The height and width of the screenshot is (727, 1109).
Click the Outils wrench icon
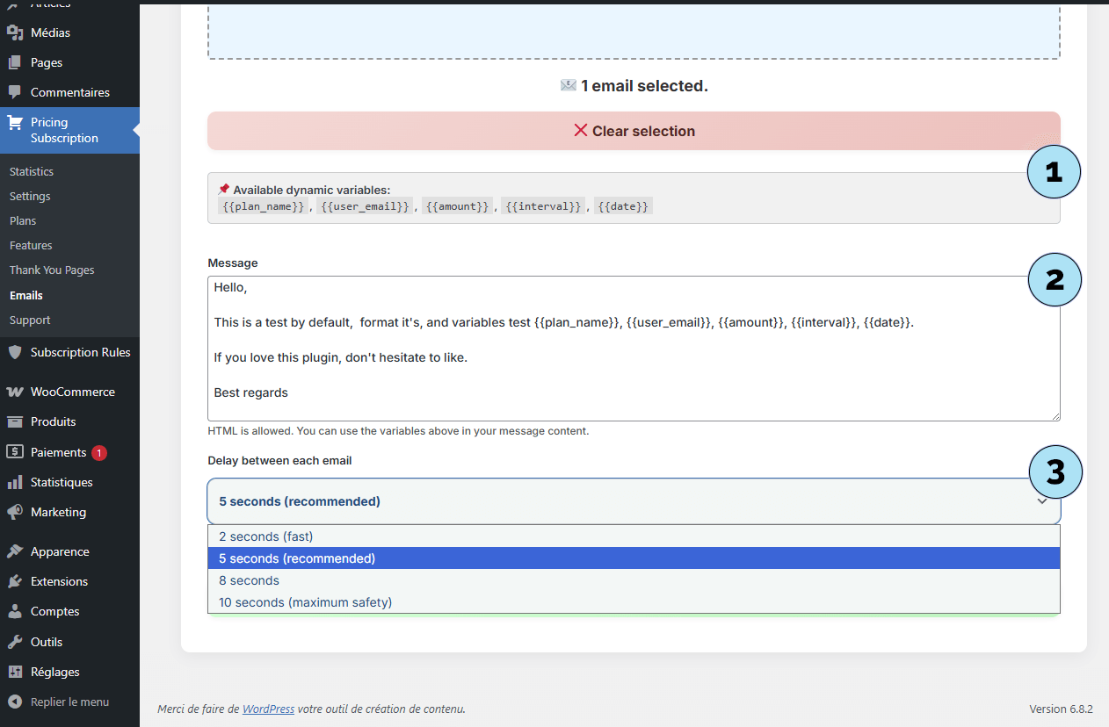pos(15,642)
